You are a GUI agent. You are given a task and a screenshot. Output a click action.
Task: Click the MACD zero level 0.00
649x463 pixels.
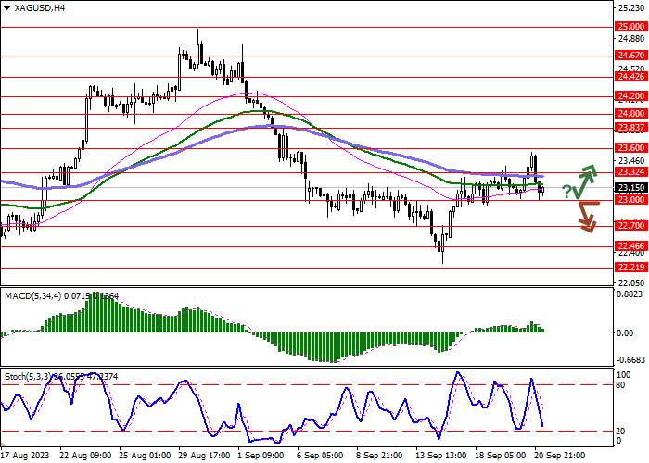[626, 333]
